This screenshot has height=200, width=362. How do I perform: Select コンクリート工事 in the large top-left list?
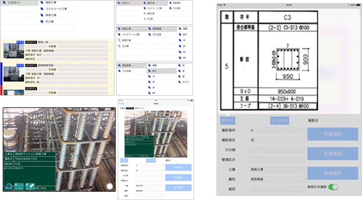56,9
